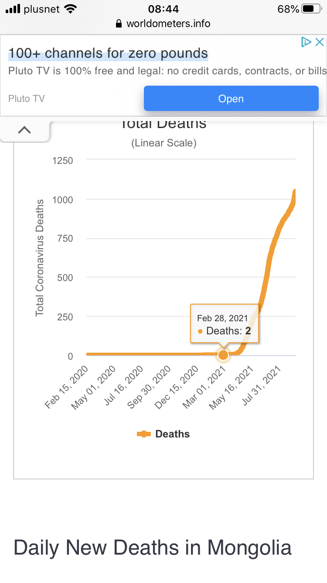Tap the Linear Scale chart subtitle
The height and width of the screenshot is (583, 327).
[163, 143]
